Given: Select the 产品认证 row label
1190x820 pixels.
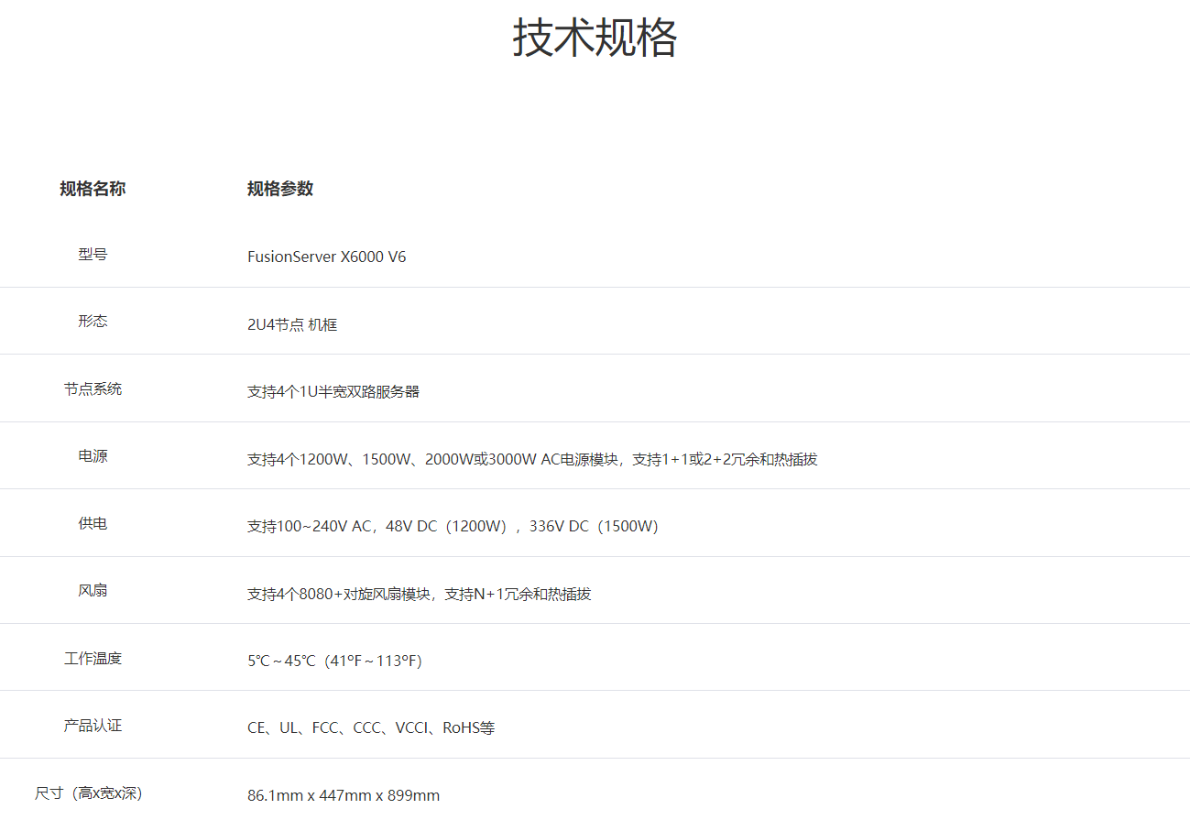Looking at the screenshot, I should [x=93, y=726].
